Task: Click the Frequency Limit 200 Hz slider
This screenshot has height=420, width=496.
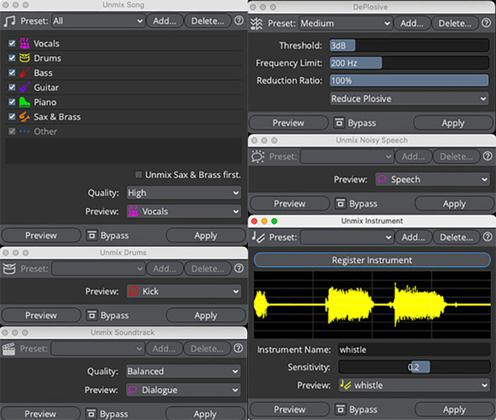Action: click(410, 63)
